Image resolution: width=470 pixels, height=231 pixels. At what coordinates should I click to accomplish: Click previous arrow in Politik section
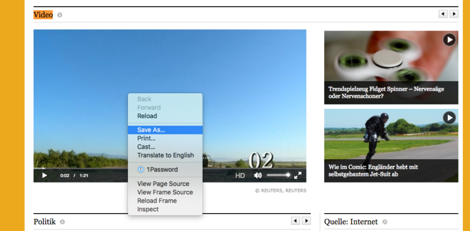click(x=296, y=221)
